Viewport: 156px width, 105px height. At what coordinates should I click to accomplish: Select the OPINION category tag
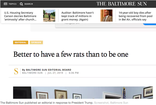pos(36,43)
